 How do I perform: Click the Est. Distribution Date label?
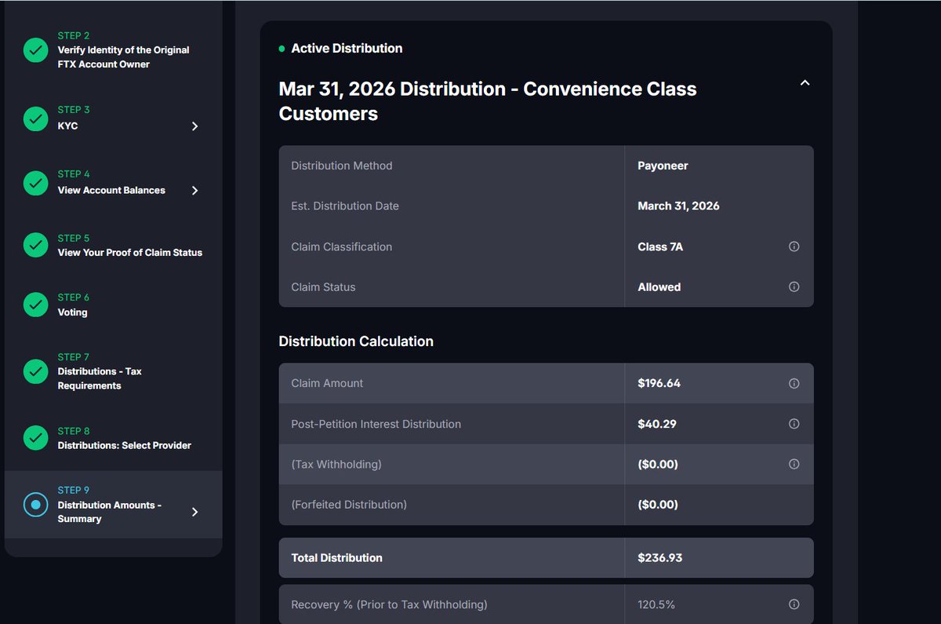pyautogui.click(x=345, y=206)
